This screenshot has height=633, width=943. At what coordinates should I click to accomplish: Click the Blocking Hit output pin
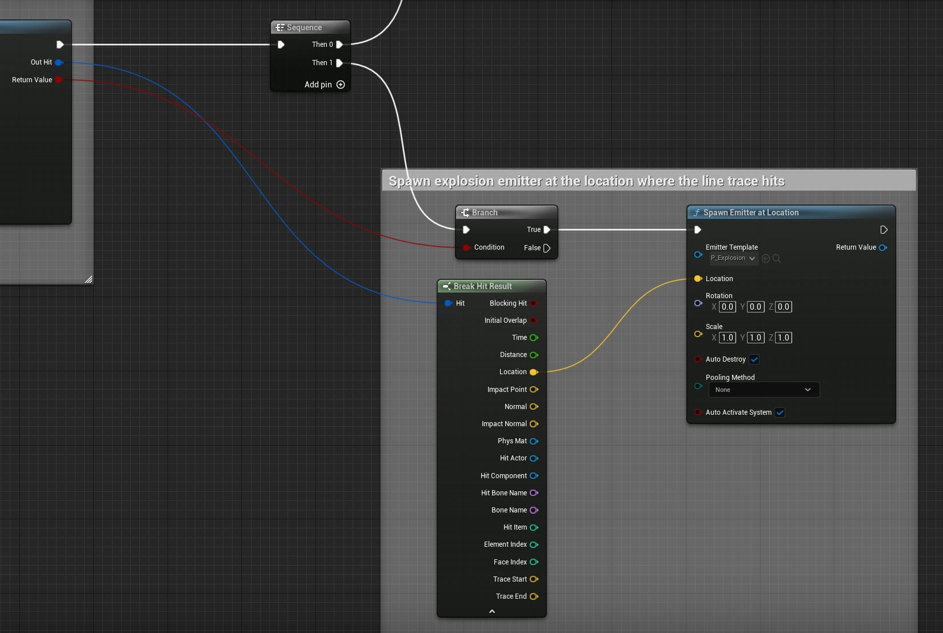[534, 303]
